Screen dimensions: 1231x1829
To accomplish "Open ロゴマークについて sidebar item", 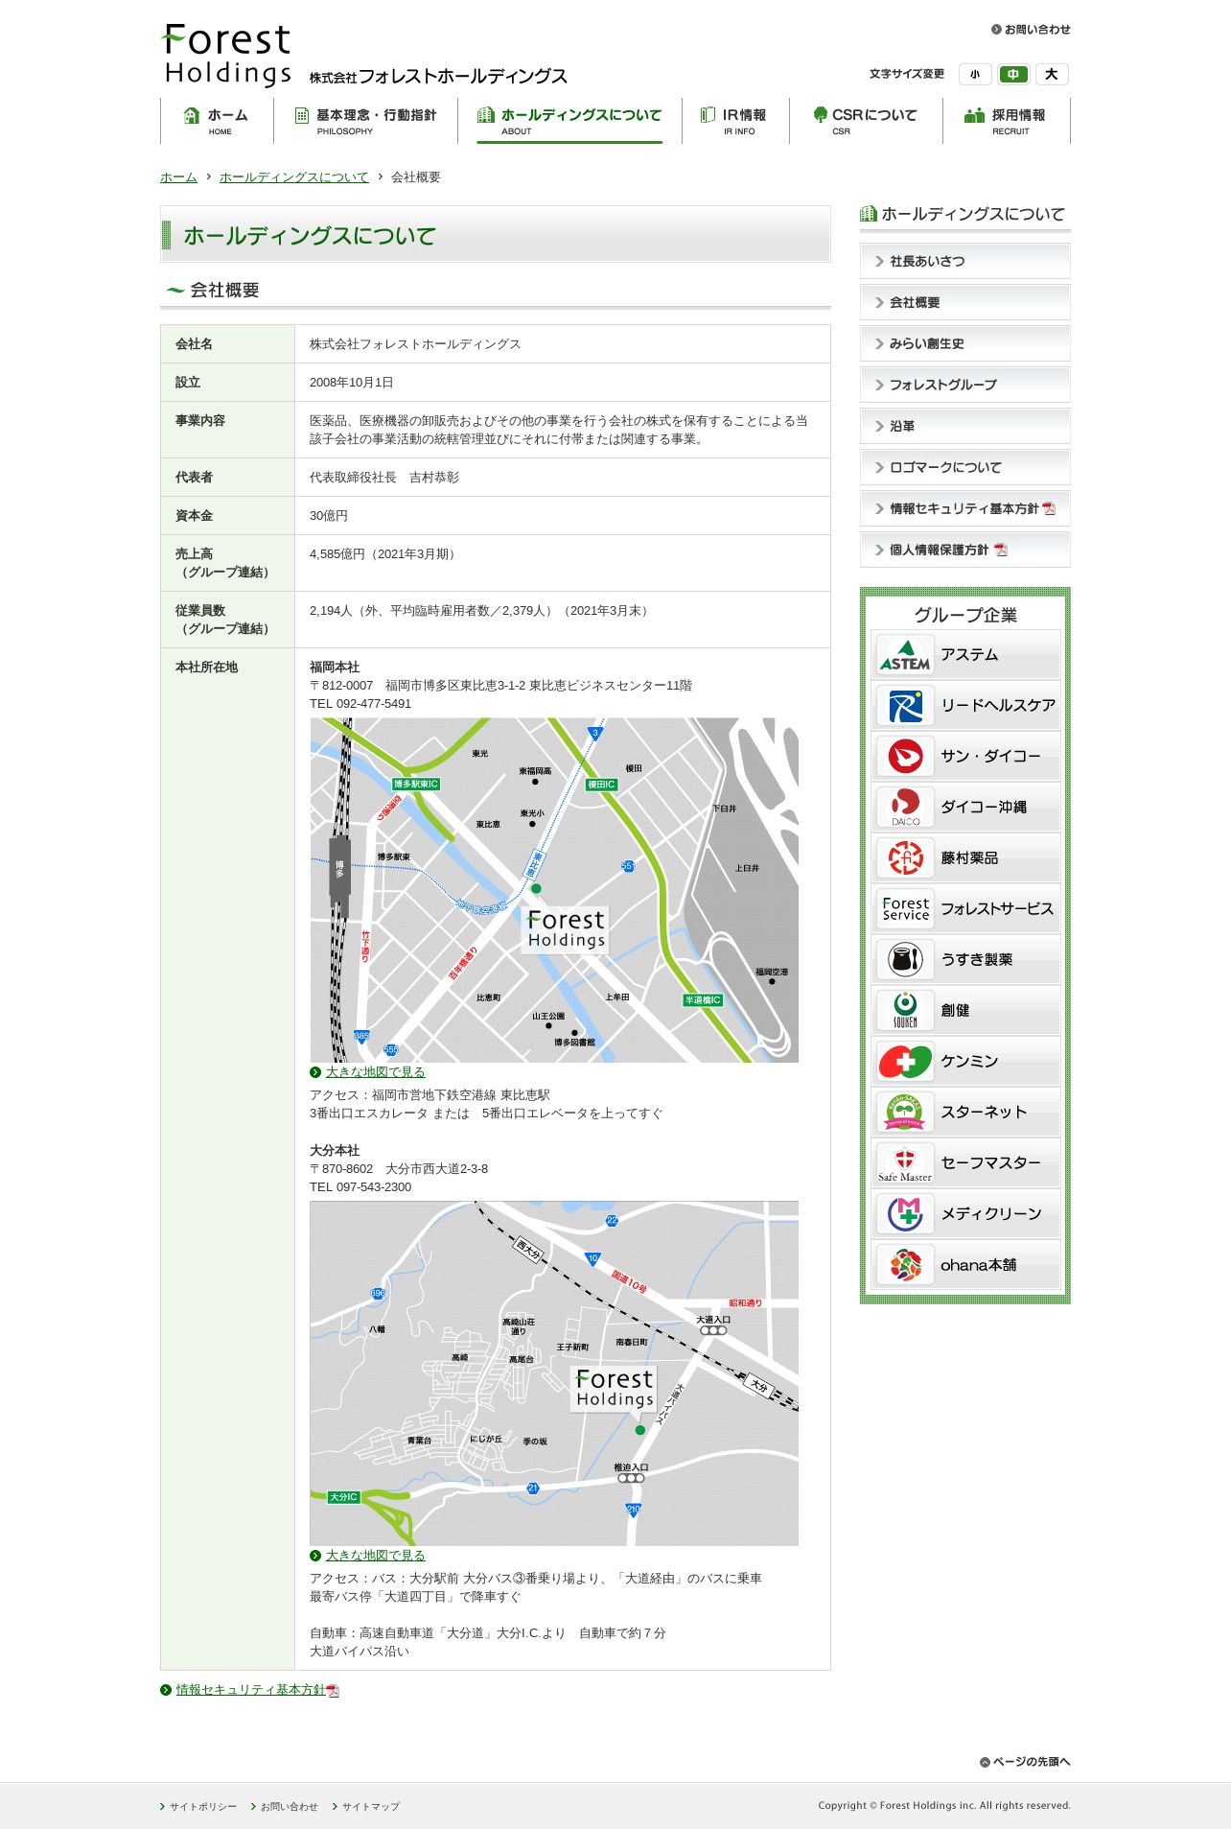I will point(965,467).
